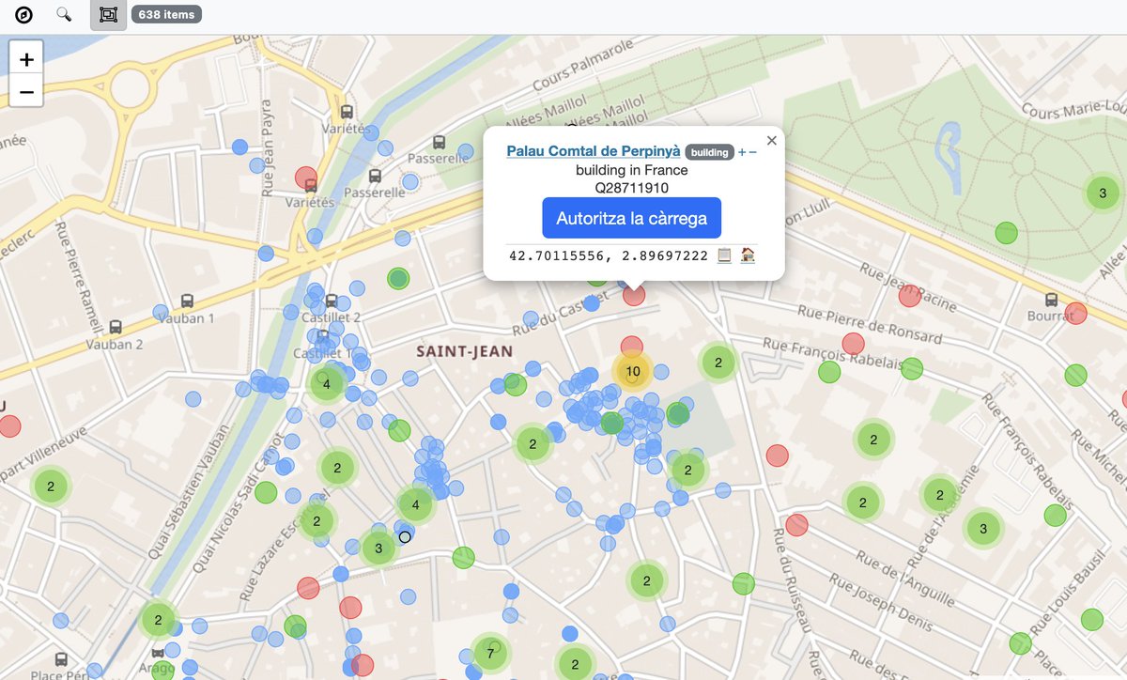Zoom out the map with the minus button
1127x680 pixels.
coord(26,91)
